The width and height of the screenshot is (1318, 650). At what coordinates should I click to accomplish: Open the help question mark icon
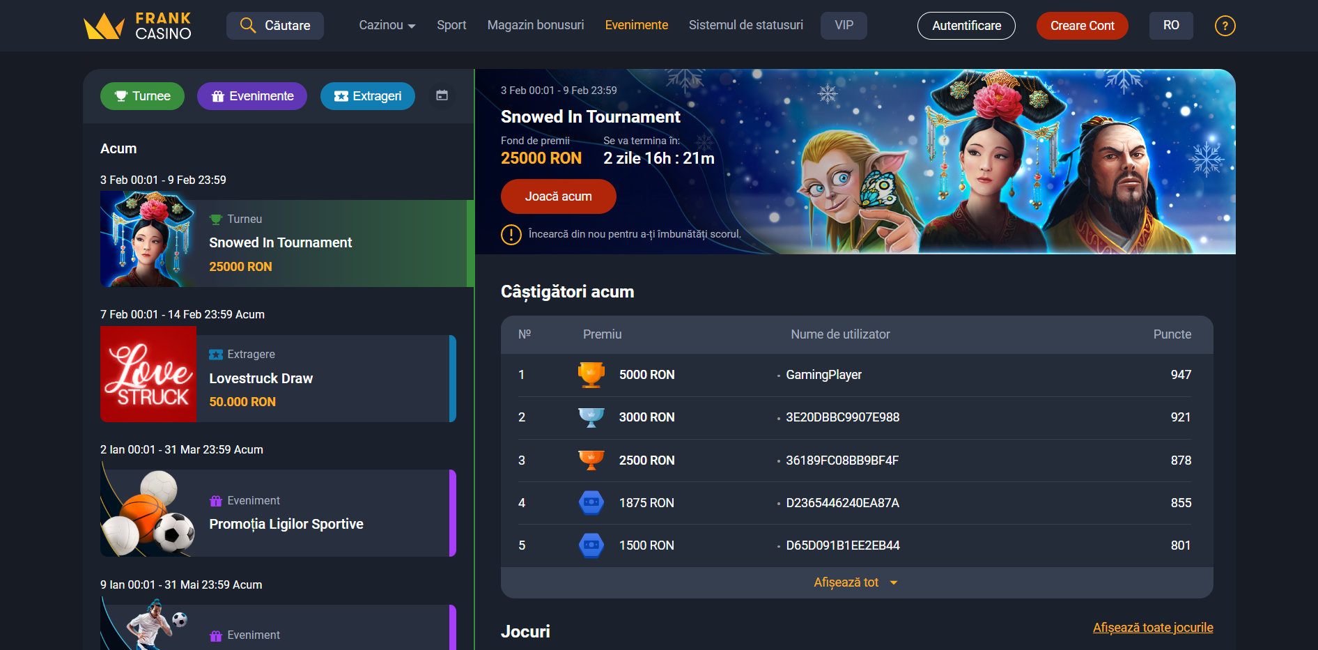(x=1225, y=26)
